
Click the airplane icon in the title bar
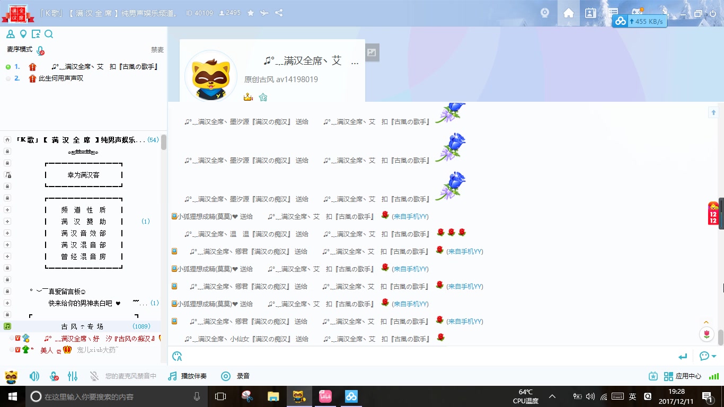point(264,13)
